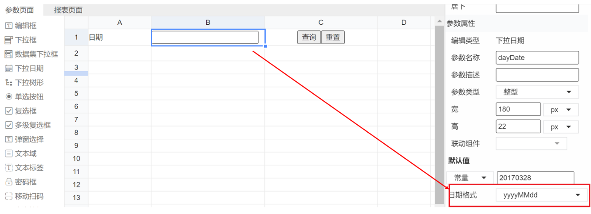Image resolution: width=591 pixels, height=214 pixels.
Task: Switch to the 报表页面 tab
Action: click(68, 10)
